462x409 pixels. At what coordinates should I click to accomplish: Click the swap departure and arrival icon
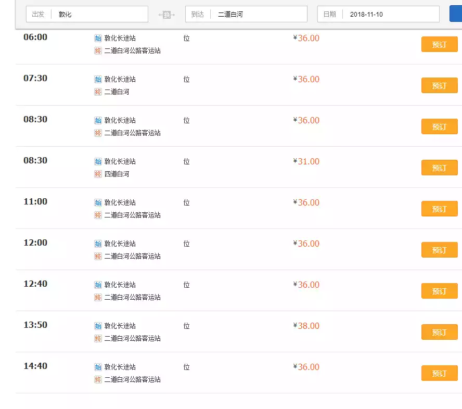(x=166, y=15)
